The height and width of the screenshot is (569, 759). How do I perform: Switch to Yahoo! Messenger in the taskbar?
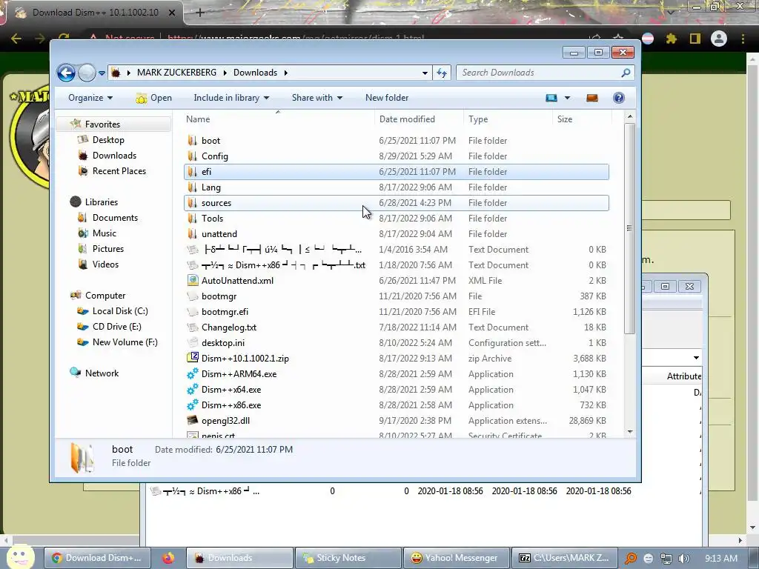tap(456, 558)
